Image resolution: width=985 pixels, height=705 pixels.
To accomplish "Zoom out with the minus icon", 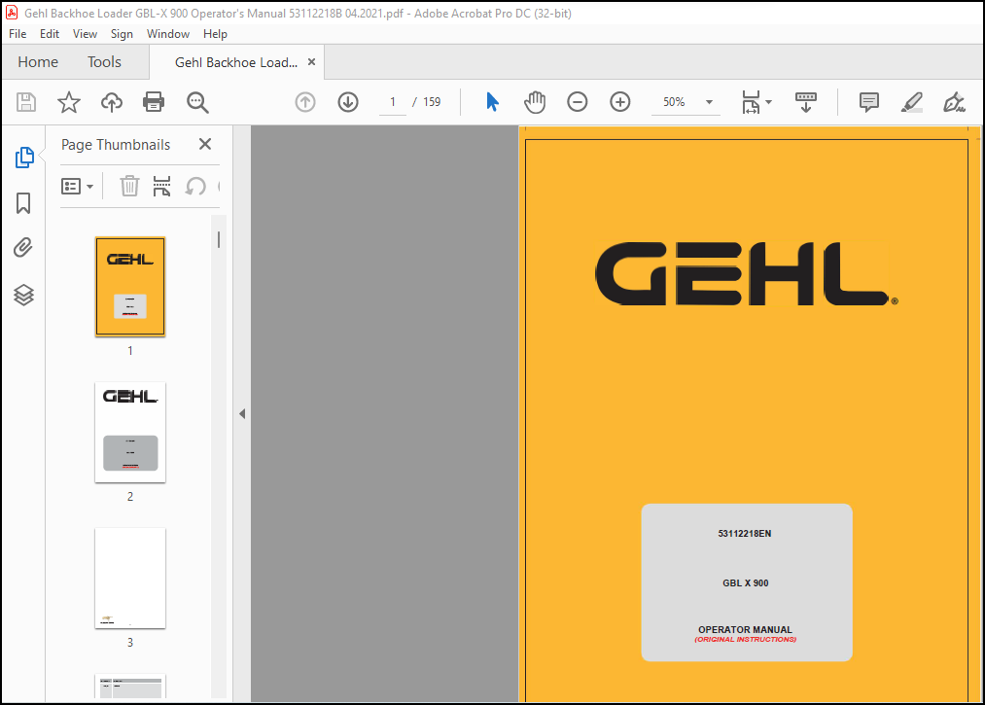I will (577, 102).
